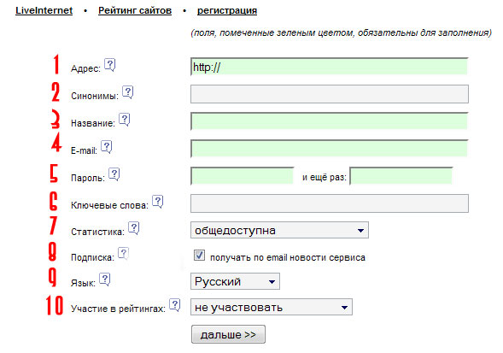The height and width of the screenshot is (353, 503).
Task: Focus the Ключевые слова input field
Action: click(x=330, y=203)
